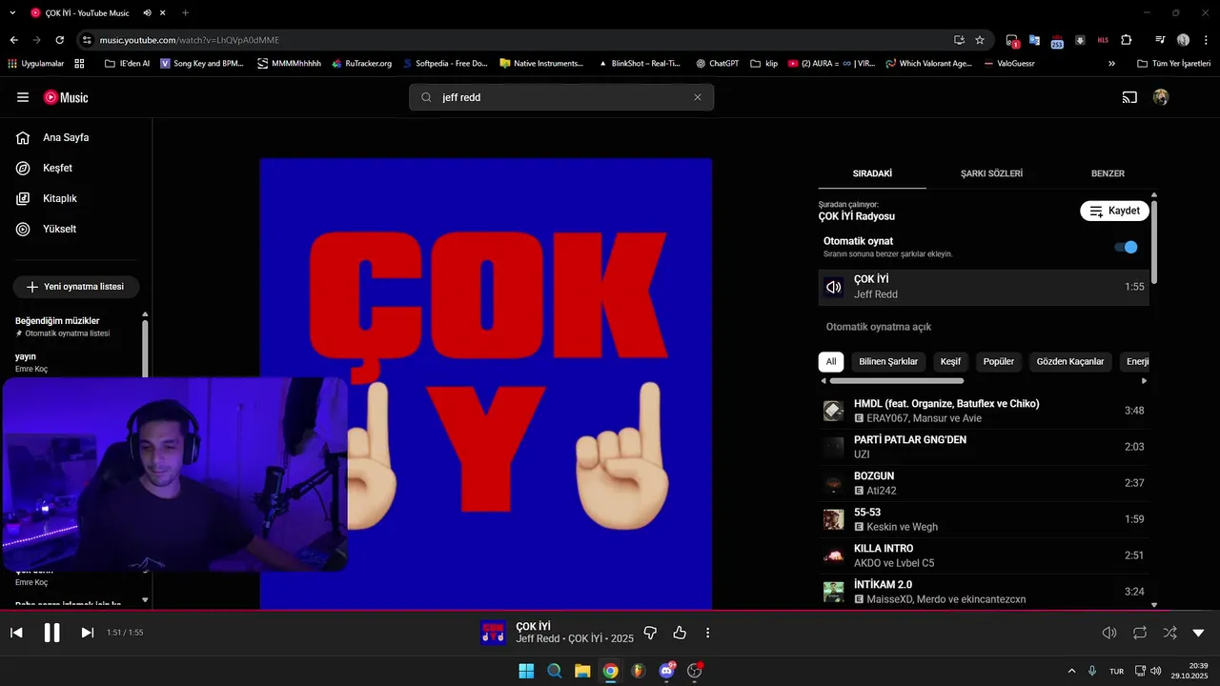Open the ChatGPT bookmark
Image resolution: width=1220 pixels, height=686 pixels.
[717, 63]
